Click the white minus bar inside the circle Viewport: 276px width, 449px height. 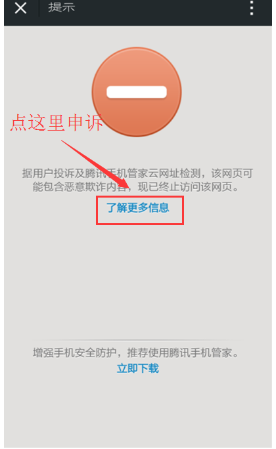(x=137, y=92)
